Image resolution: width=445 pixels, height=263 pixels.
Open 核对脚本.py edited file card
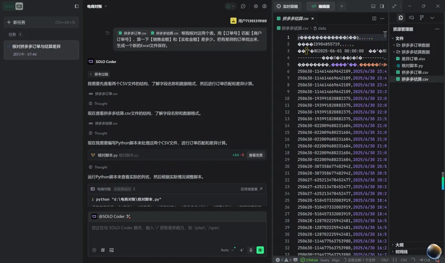click(177, 155)
